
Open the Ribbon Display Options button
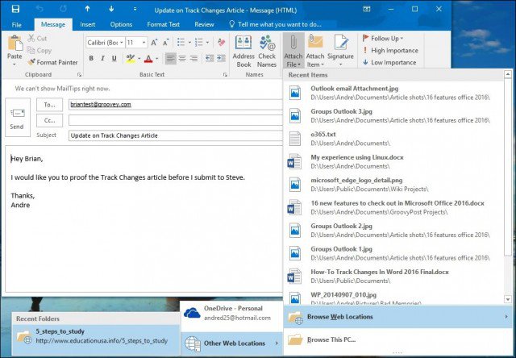tap(367, 9)
